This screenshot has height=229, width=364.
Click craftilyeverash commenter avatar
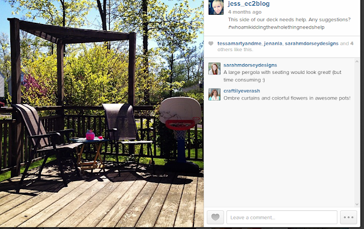pyautogui.click(x=214, y=94)
